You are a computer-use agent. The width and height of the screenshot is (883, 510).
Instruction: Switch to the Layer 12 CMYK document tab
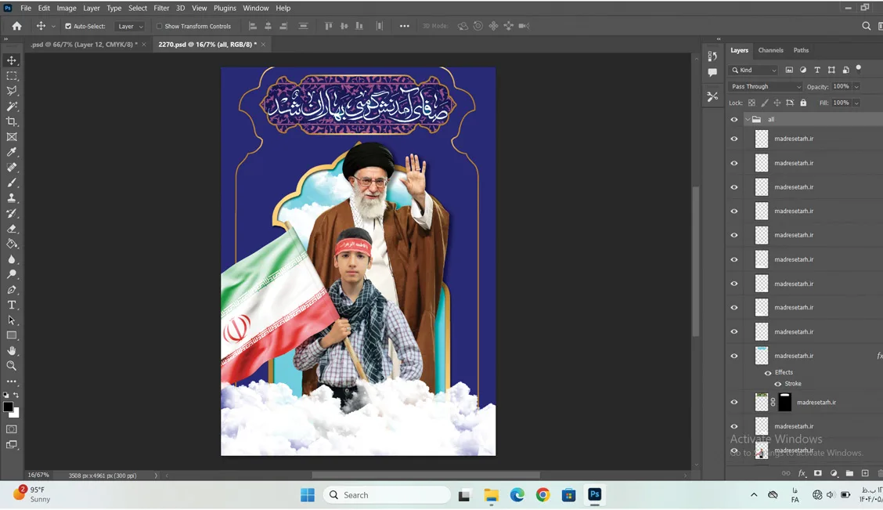(x=84, y=45)
